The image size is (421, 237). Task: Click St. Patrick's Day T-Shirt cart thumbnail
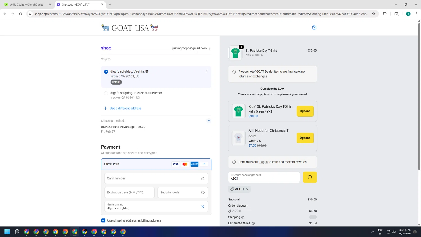pyautogui.click(x=235, y=53)
